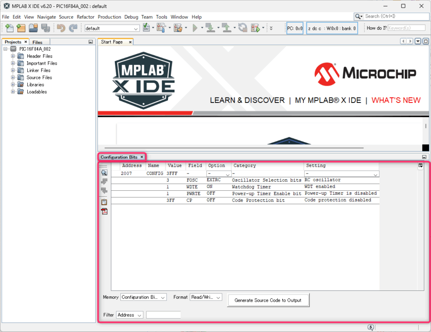Open the LEARN & DISCOVER link

[x=247, y=100]
